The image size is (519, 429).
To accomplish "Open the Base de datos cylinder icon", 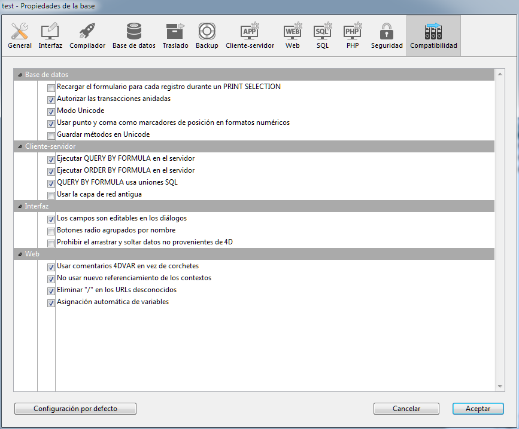I will (133, 31).
